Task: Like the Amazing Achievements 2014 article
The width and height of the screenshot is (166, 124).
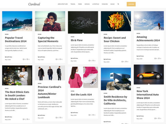Action: [x=159, y=59]
